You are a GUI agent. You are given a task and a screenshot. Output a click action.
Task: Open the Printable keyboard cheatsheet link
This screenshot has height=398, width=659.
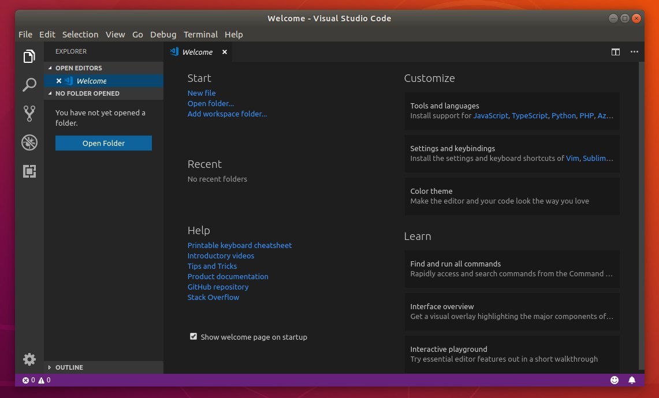[240, 245]
